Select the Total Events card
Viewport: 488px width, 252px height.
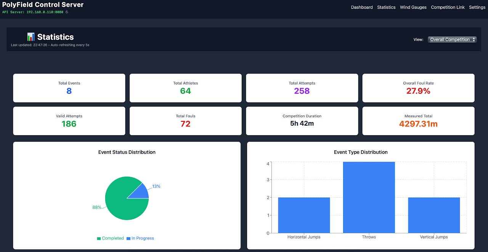click(x=69, y=88)
